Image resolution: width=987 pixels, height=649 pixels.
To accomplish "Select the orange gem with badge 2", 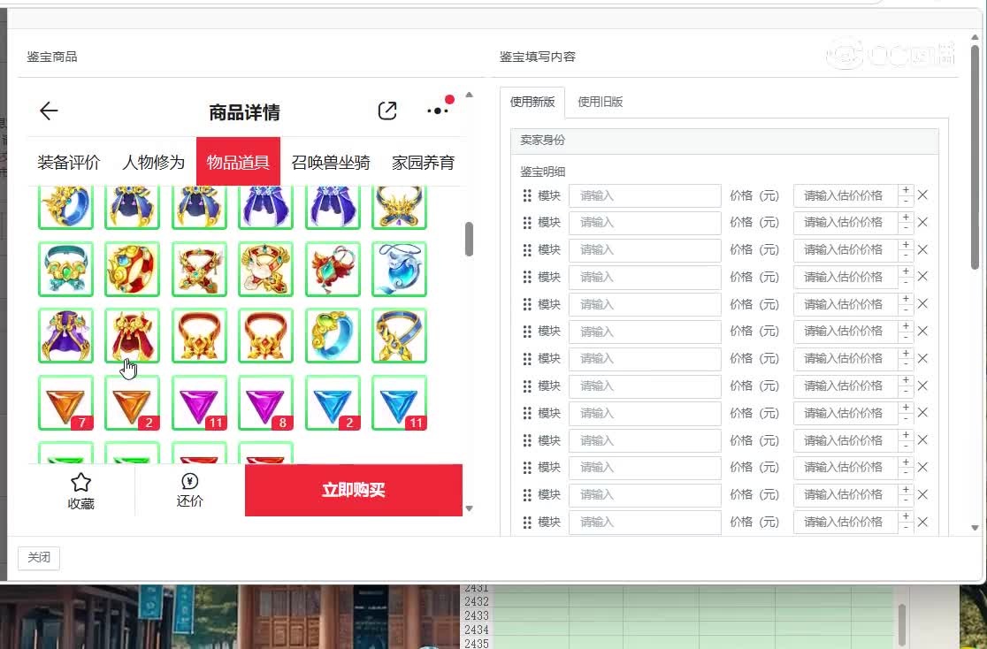I will 132,403.
